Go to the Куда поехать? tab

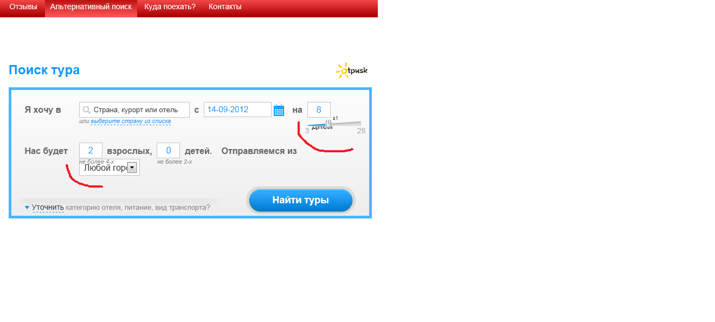(x=170, y=7)
